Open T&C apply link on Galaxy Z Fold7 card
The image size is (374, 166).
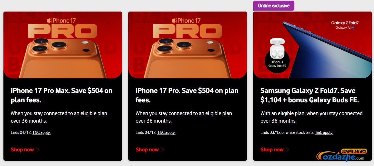point(324,132)
